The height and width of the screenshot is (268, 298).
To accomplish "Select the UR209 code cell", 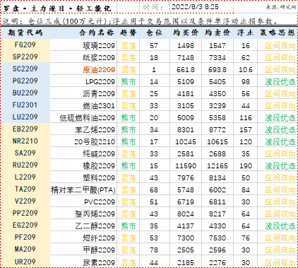I will [x=25, y=262].
